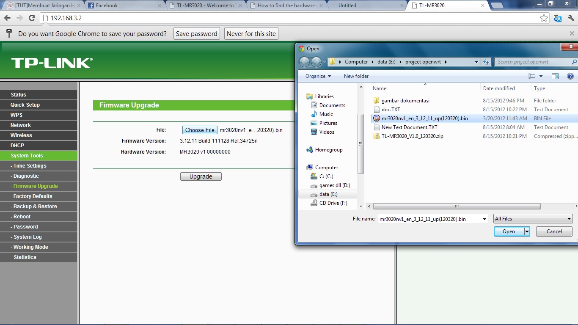Screen dimensions: 578x325
Task: Click New folder in dialog toolbar
Action: [x=356, y=76]
